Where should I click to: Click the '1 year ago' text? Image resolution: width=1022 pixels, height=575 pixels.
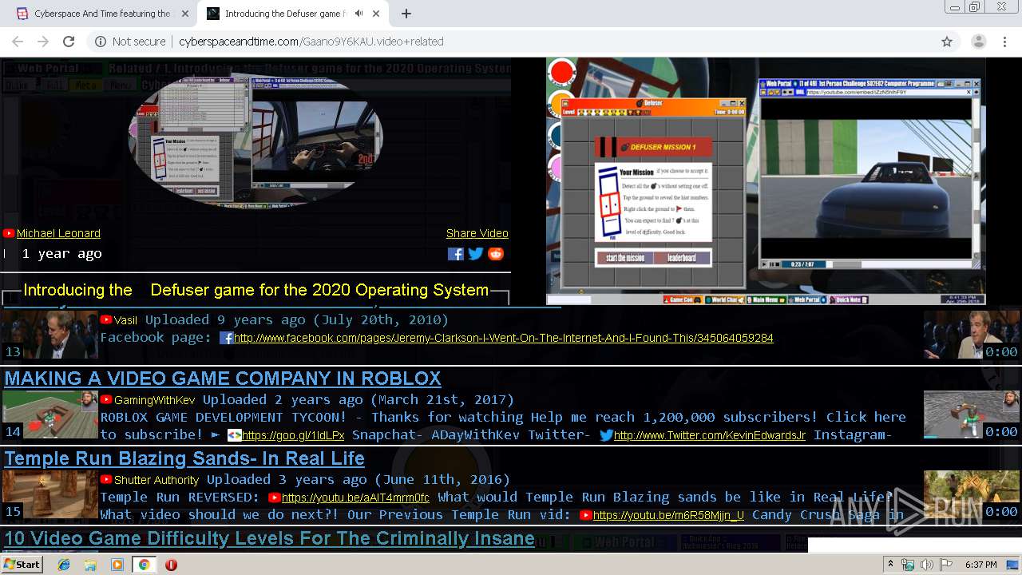(x=62, y=254)
